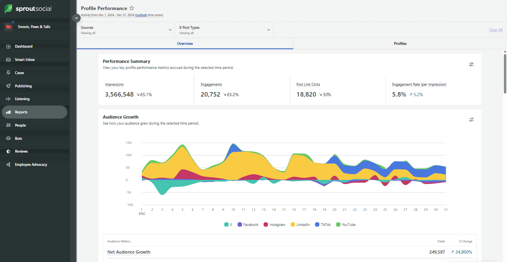This screenshot has height=262, width=507.
Task: Open the Performance Summary settings sliders icon
Action: click(x=471, y=64)
